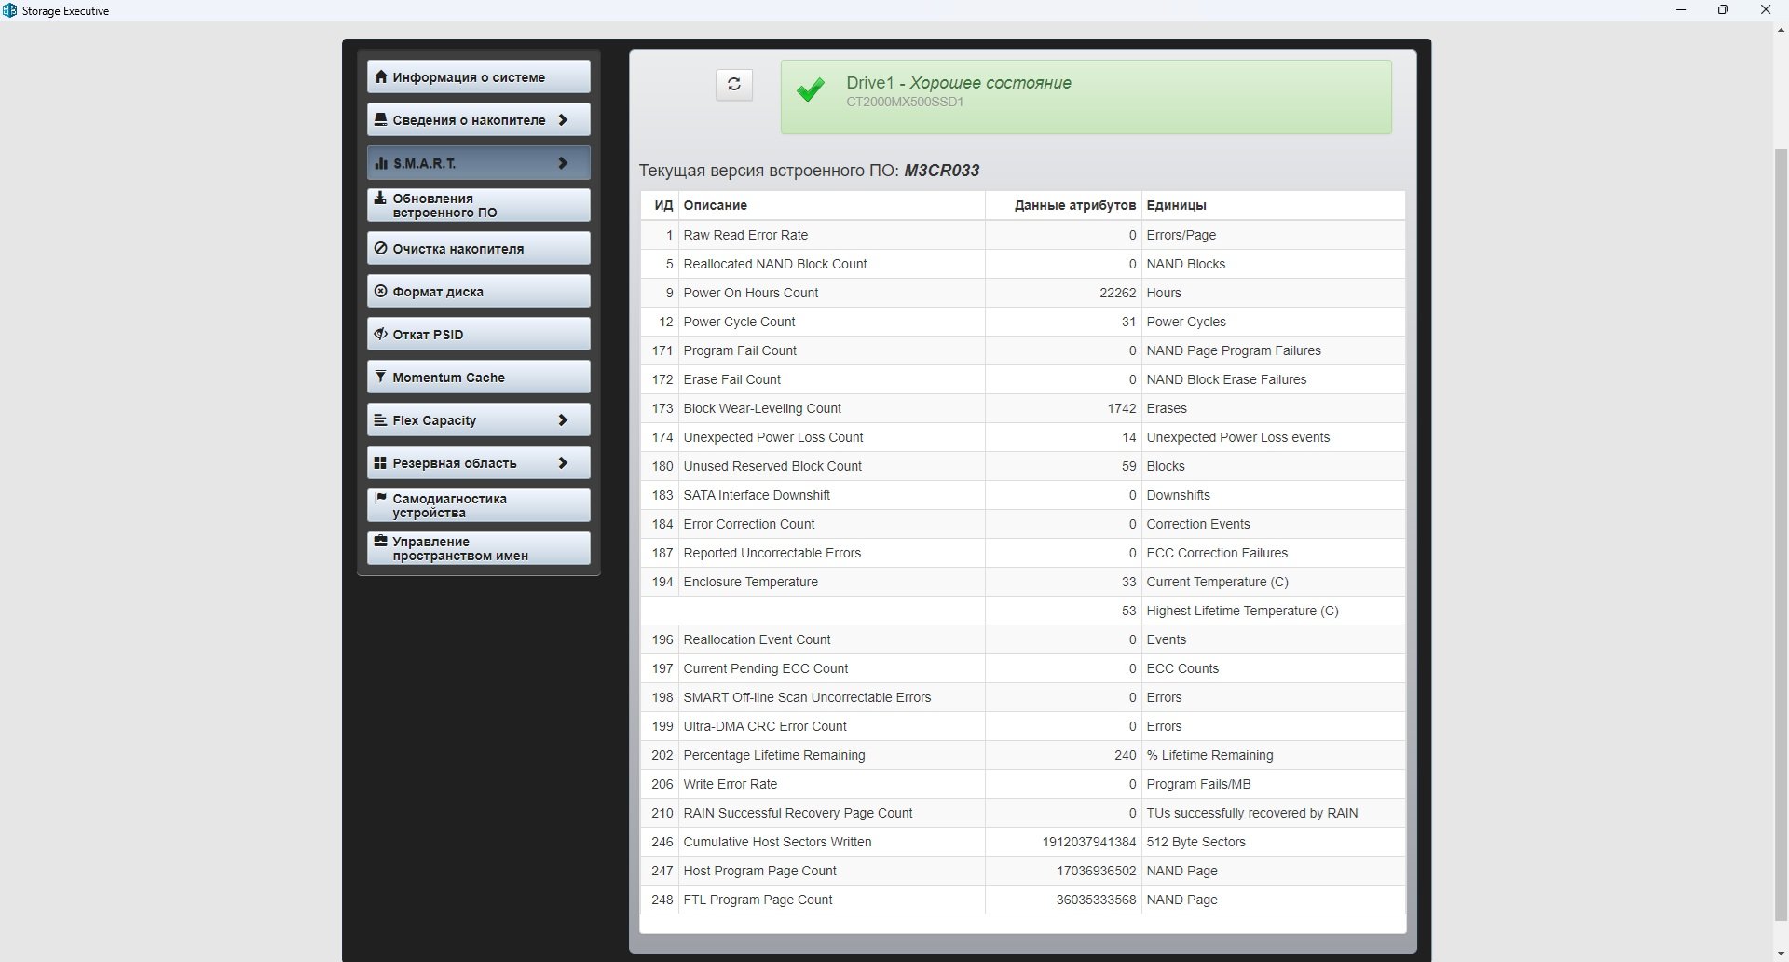Expand the reserved area chevron arrow
1789x962 pixels.
point(563,463)
